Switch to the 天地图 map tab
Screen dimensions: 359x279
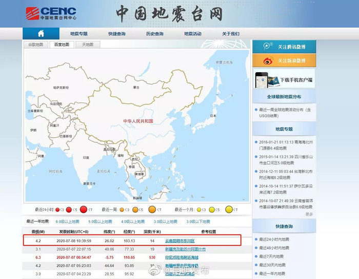[x=88, y=45]
